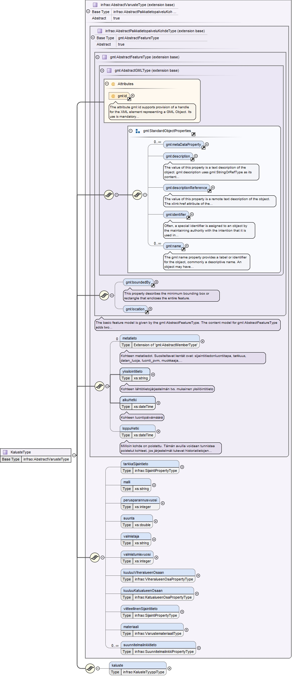Expand the alkuHetki element

pos(159,403)
